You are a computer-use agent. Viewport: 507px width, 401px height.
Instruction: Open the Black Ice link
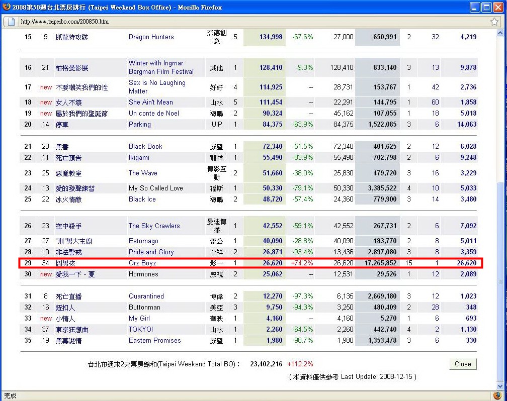tap(142, 199)
